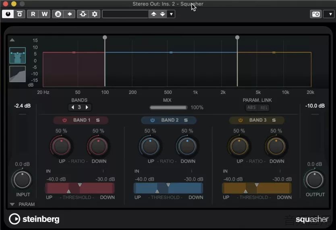Click the camera snapshot icon

(316, 14)
